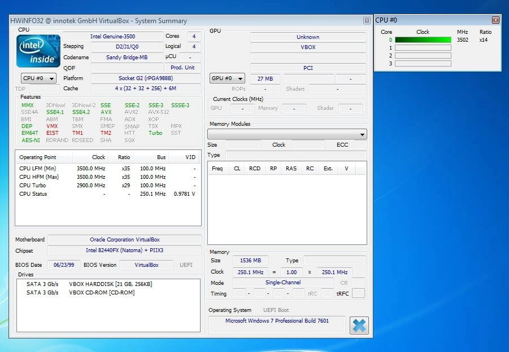Close the System Summary window

367,21
